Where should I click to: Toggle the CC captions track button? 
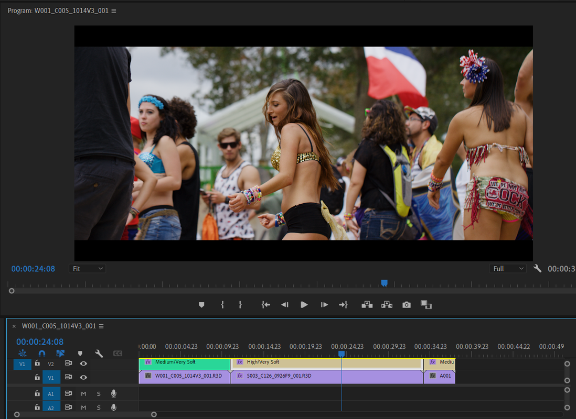(118, 354)
